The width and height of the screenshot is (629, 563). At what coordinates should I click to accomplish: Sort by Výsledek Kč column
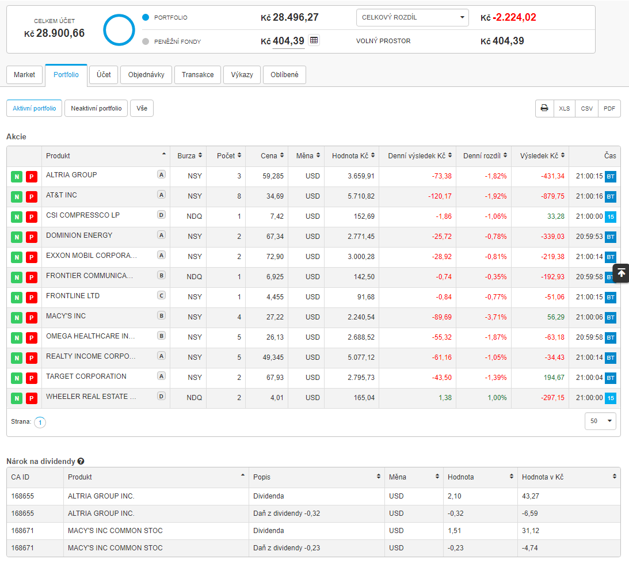[x=540, y=155]
